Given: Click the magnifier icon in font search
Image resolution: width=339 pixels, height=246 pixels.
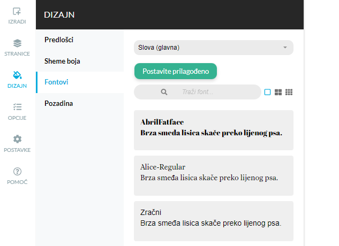Looking at the screenshot, I should click(164, 92).
